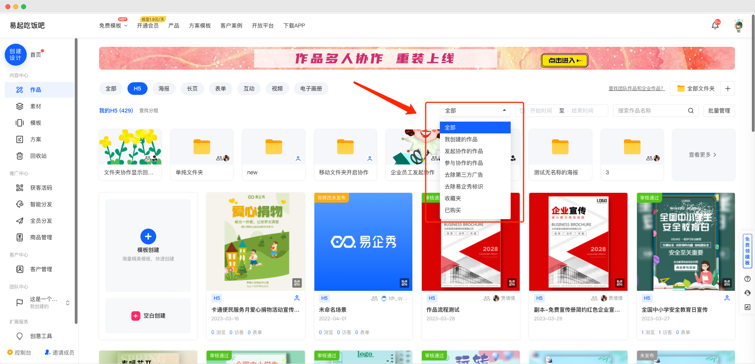Click QR code icon on 易企秀 thumbnail
Screen dimensions: 755x364
pos(404,283)
